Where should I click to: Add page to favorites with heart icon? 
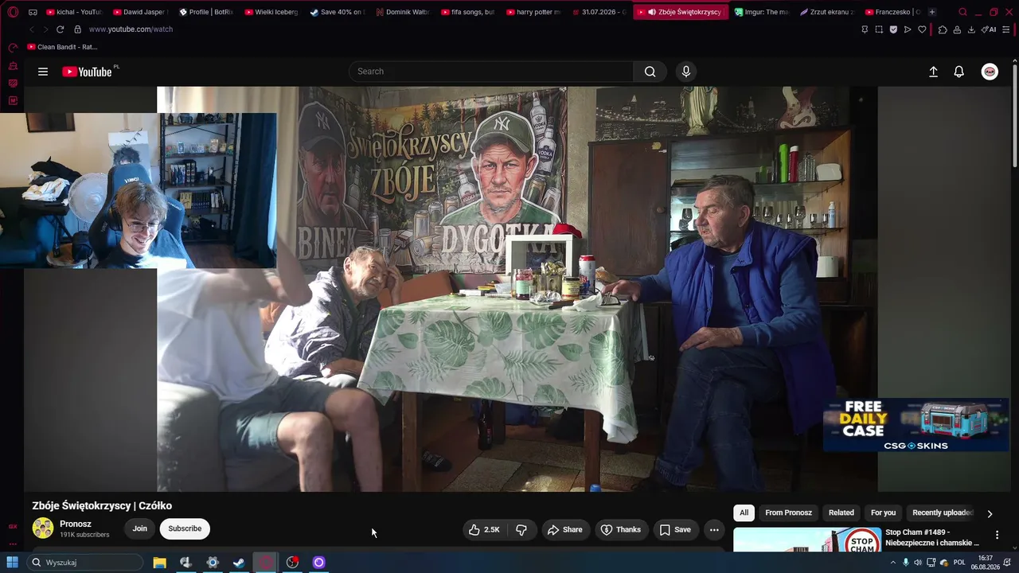922,29
